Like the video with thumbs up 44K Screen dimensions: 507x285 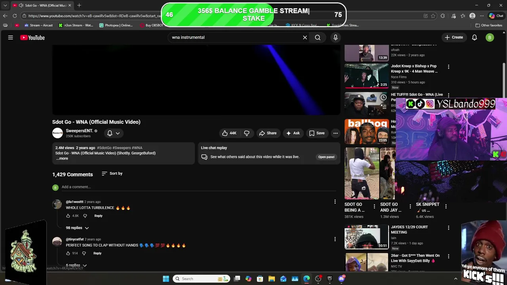pos(229,133)
